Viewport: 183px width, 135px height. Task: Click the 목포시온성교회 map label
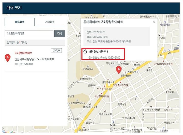coord(90,107)
